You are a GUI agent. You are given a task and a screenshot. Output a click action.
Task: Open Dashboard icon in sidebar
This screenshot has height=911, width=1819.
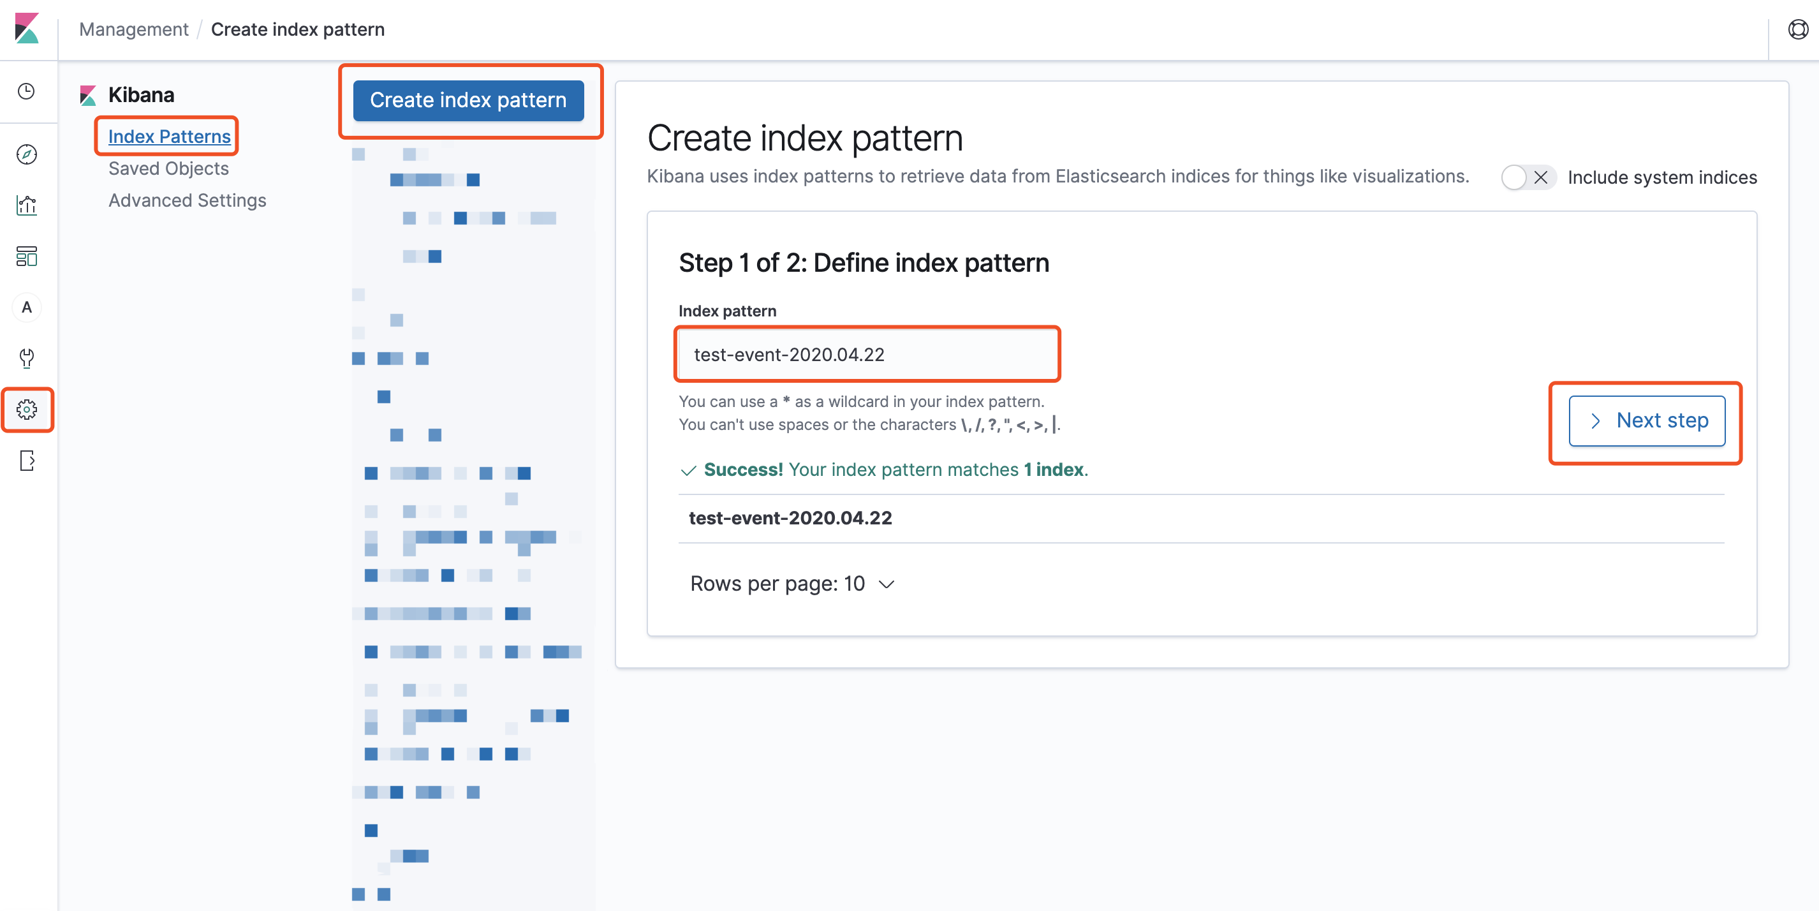point(27,256)
